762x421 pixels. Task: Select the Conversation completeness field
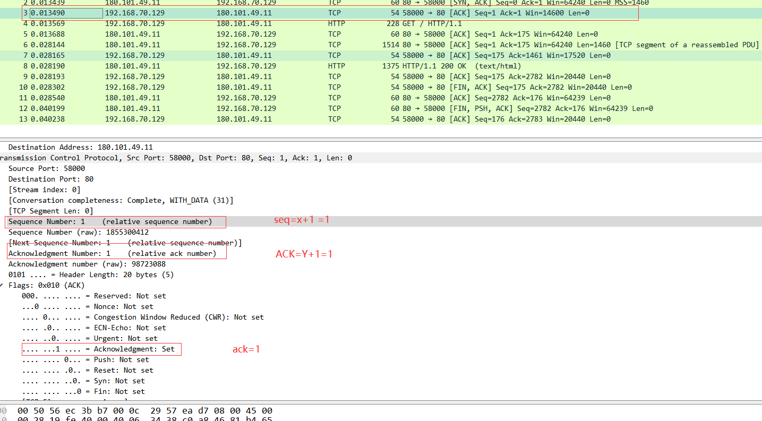pyautogui.click(x=121, y=200)
